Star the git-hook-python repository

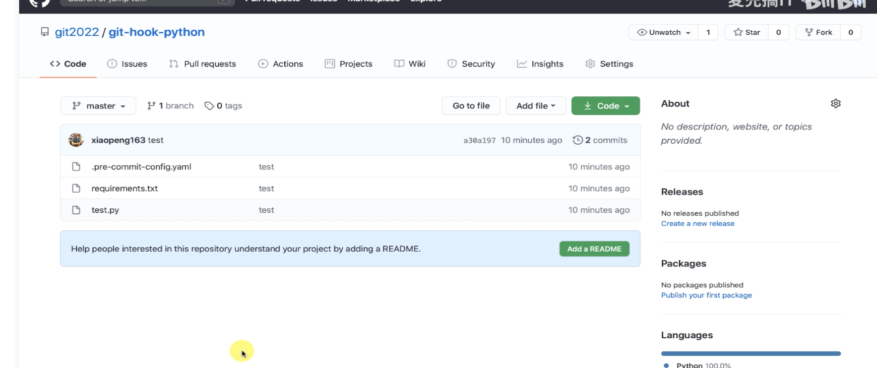pos(746,32)
